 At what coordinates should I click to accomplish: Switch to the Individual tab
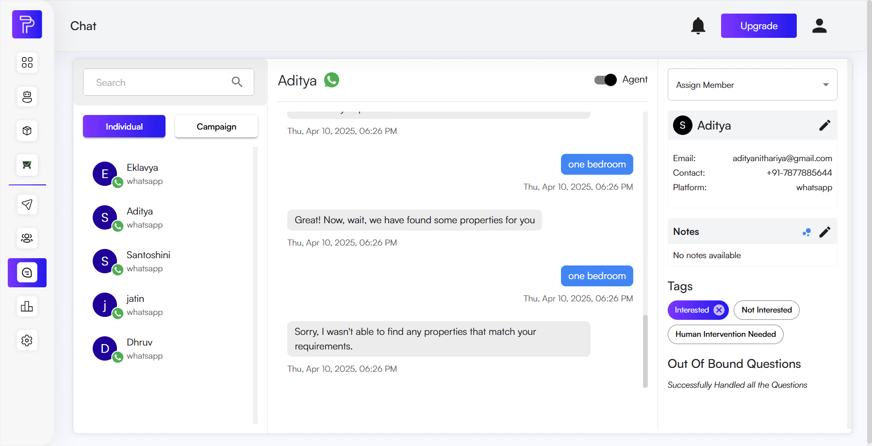tap(124, 126)
